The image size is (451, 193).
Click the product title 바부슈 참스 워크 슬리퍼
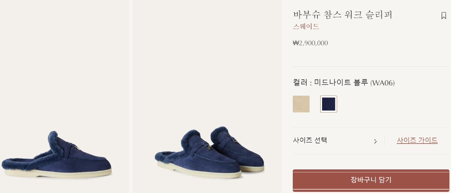coord(342,15)
